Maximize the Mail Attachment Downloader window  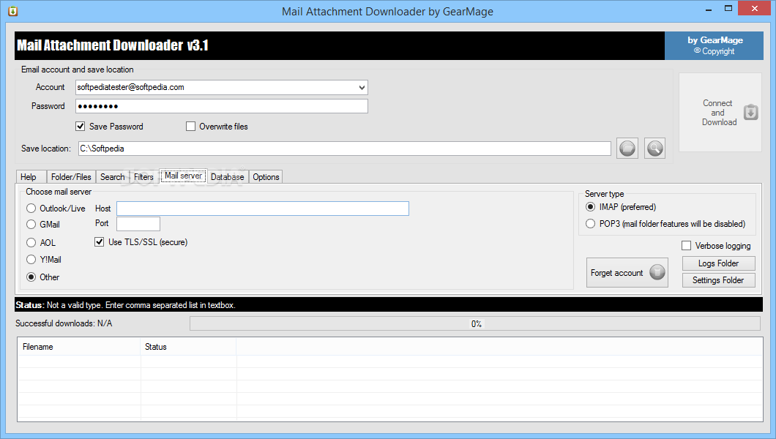[x=728, y=9]
